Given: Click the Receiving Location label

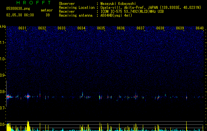Looking at the screenshot, I should pyautogui.click(x=77, y=8).
